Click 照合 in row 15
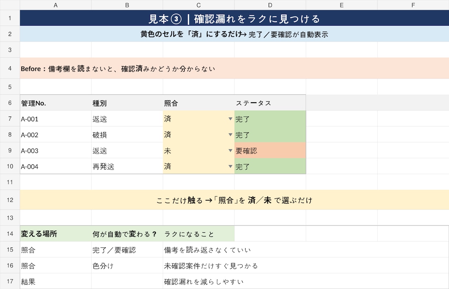Image resolution: width=449 pixels, height=289 pixels. 56,250
